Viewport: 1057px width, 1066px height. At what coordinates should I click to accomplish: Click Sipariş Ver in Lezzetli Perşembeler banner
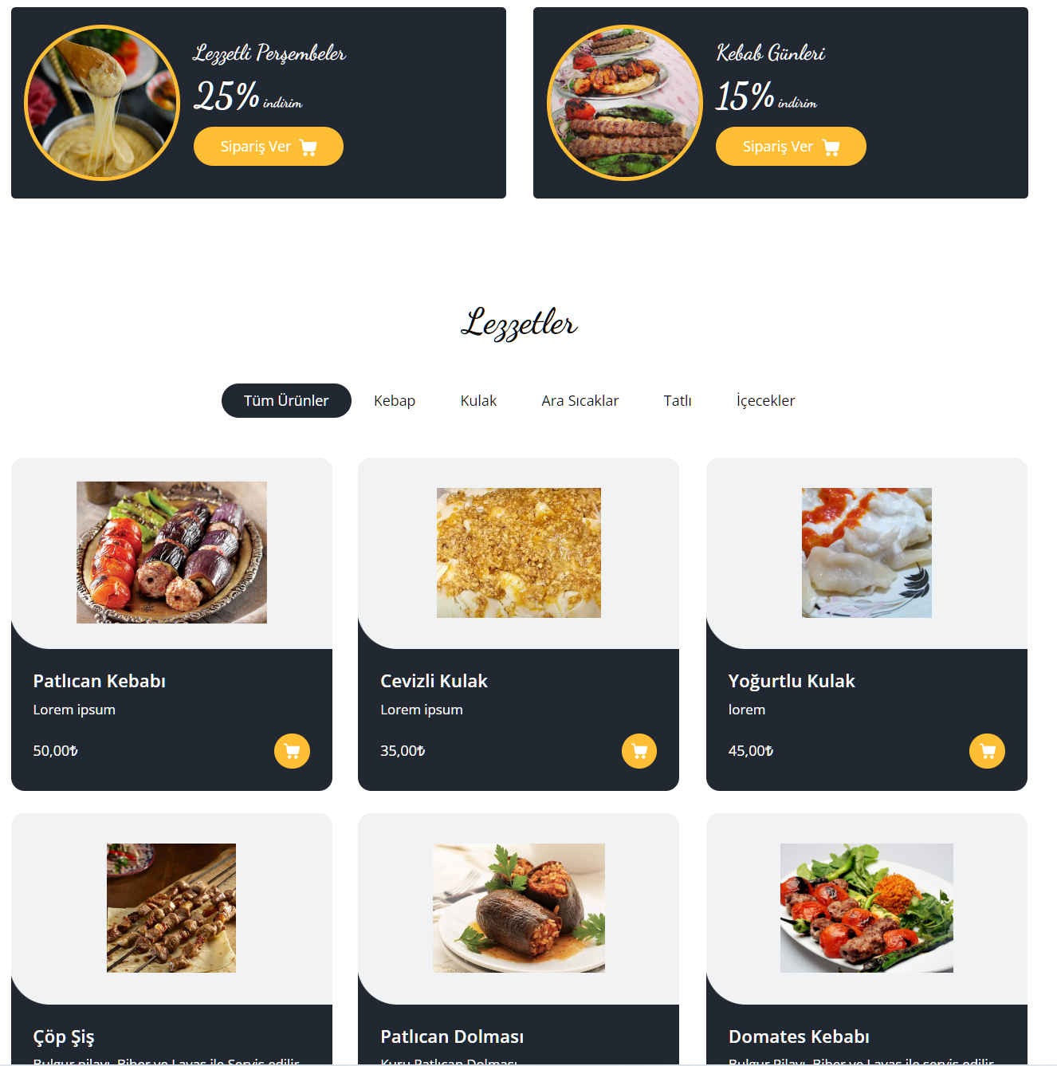269,147
